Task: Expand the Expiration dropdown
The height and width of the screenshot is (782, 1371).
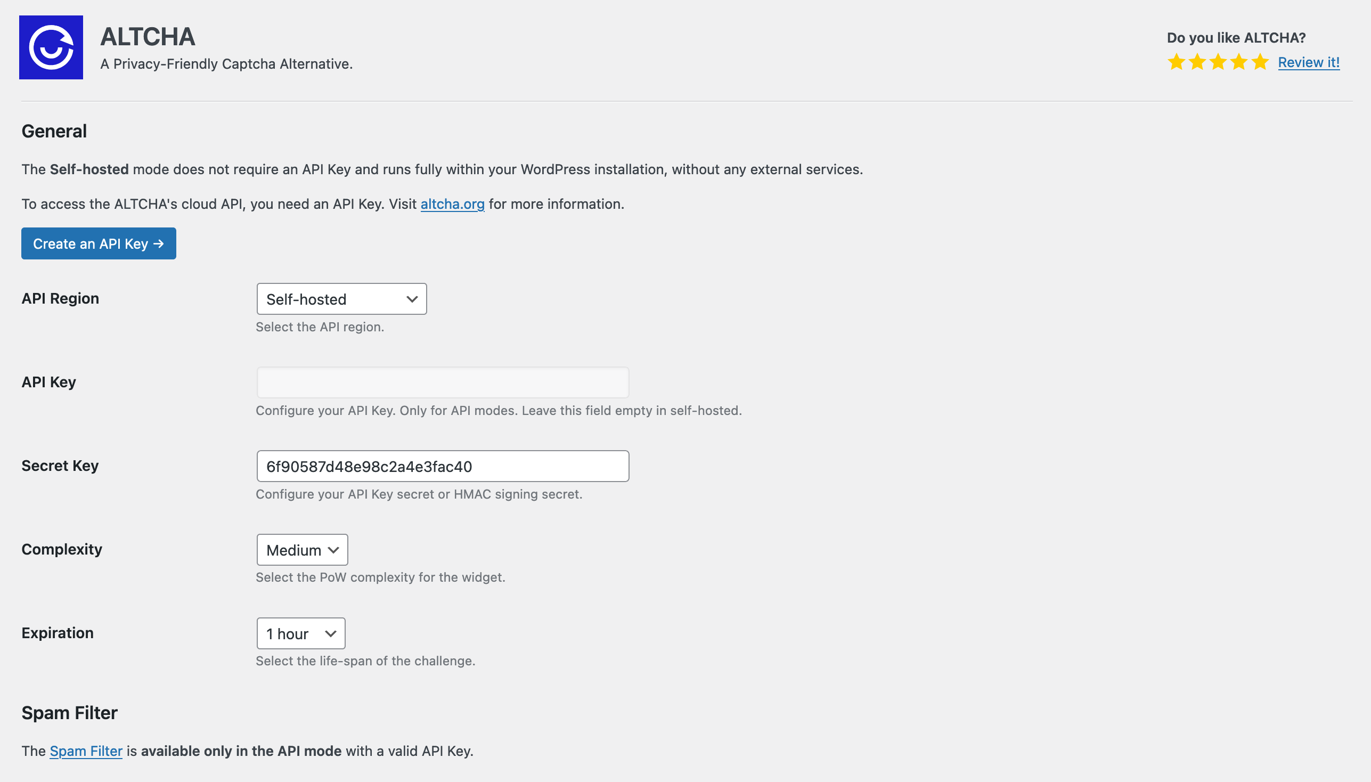Action: pos(299,633)
